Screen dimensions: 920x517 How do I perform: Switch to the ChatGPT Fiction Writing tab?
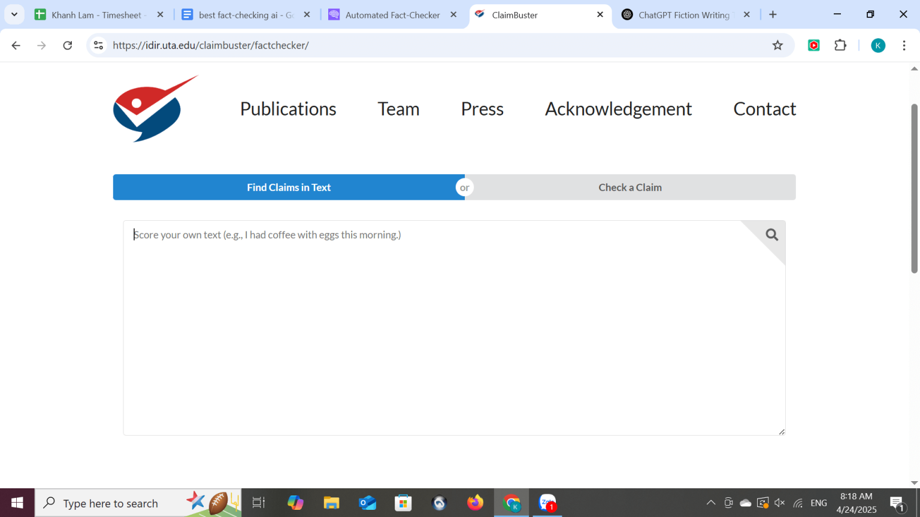tap(683, 15)
